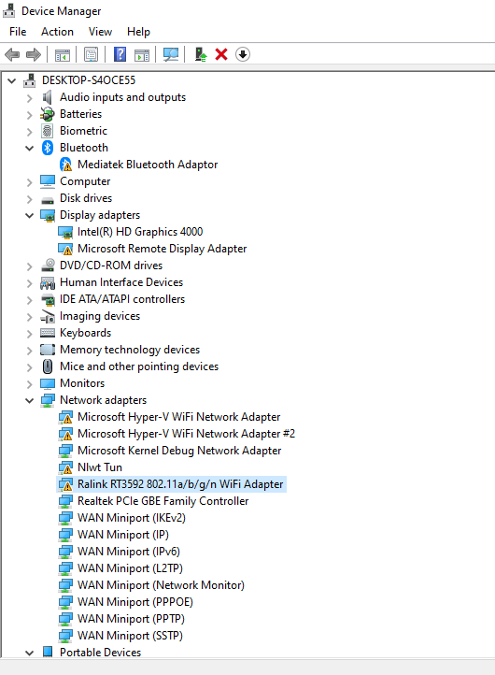
Task: Click the Imaging devices icon
Action: [x=48, y=316]
